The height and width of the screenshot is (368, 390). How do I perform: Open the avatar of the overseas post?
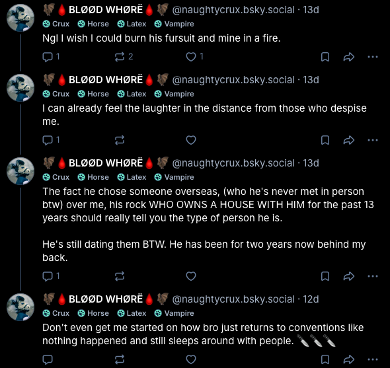(x=20, y=171)
